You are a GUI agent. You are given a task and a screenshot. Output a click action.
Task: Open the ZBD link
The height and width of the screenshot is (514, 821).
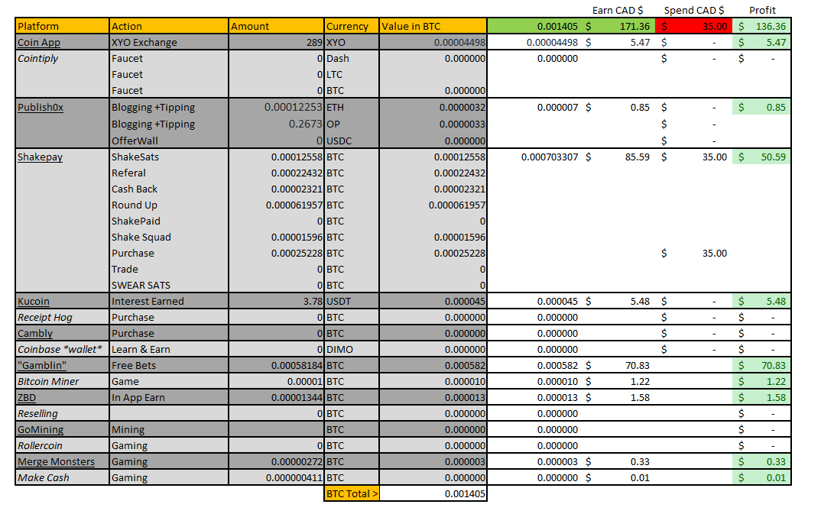pos(27,397)
